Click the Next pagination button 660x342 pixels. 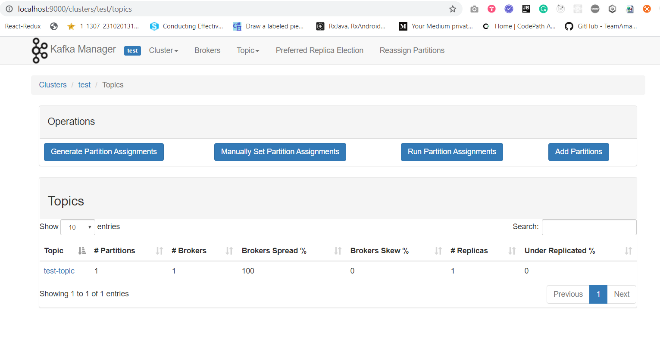point(622,294)
